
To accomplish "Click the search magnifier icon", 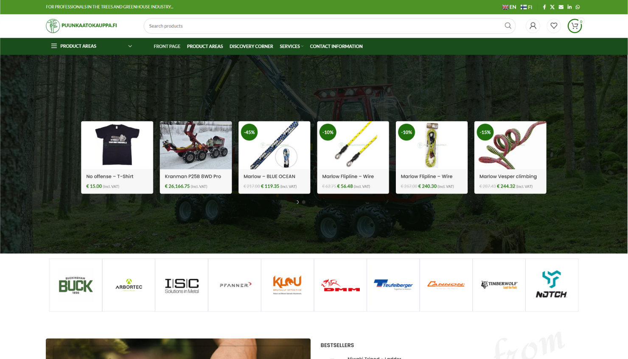I will point(507,26).
